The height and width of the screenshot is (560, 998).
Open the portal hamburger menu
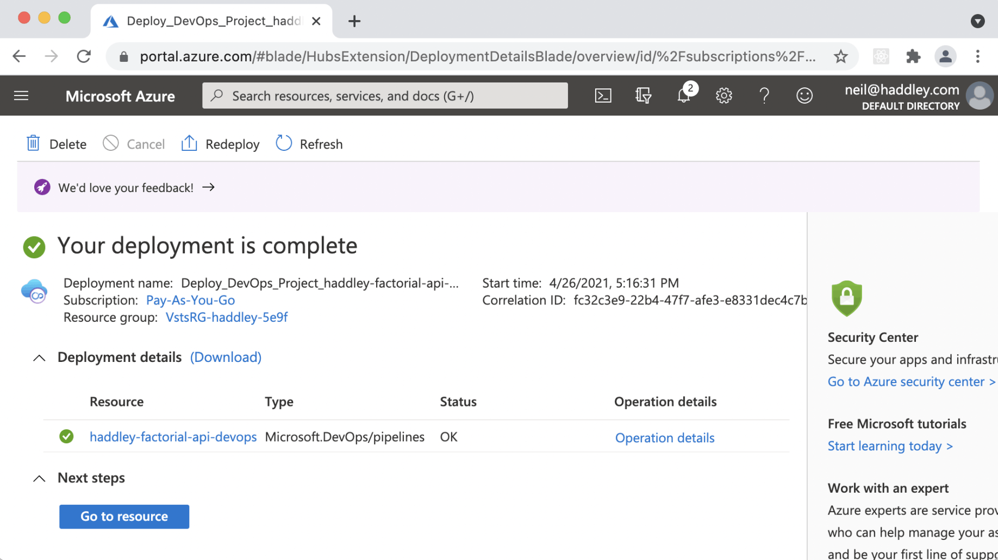[21, 96]
